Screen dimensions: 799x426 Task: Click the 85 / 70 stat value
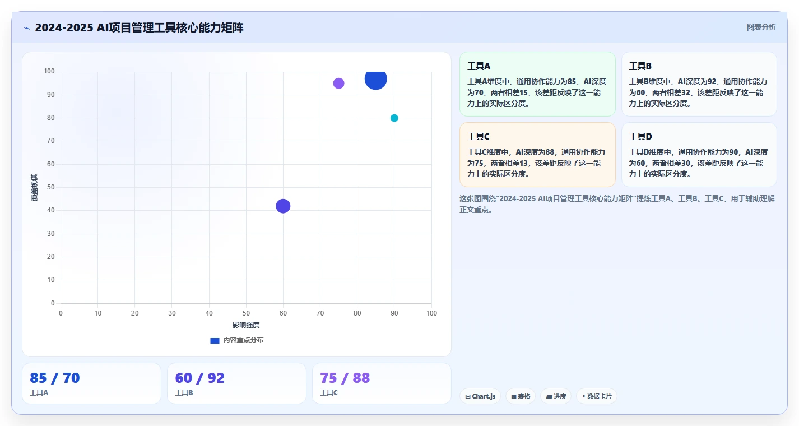pos(55,378)
